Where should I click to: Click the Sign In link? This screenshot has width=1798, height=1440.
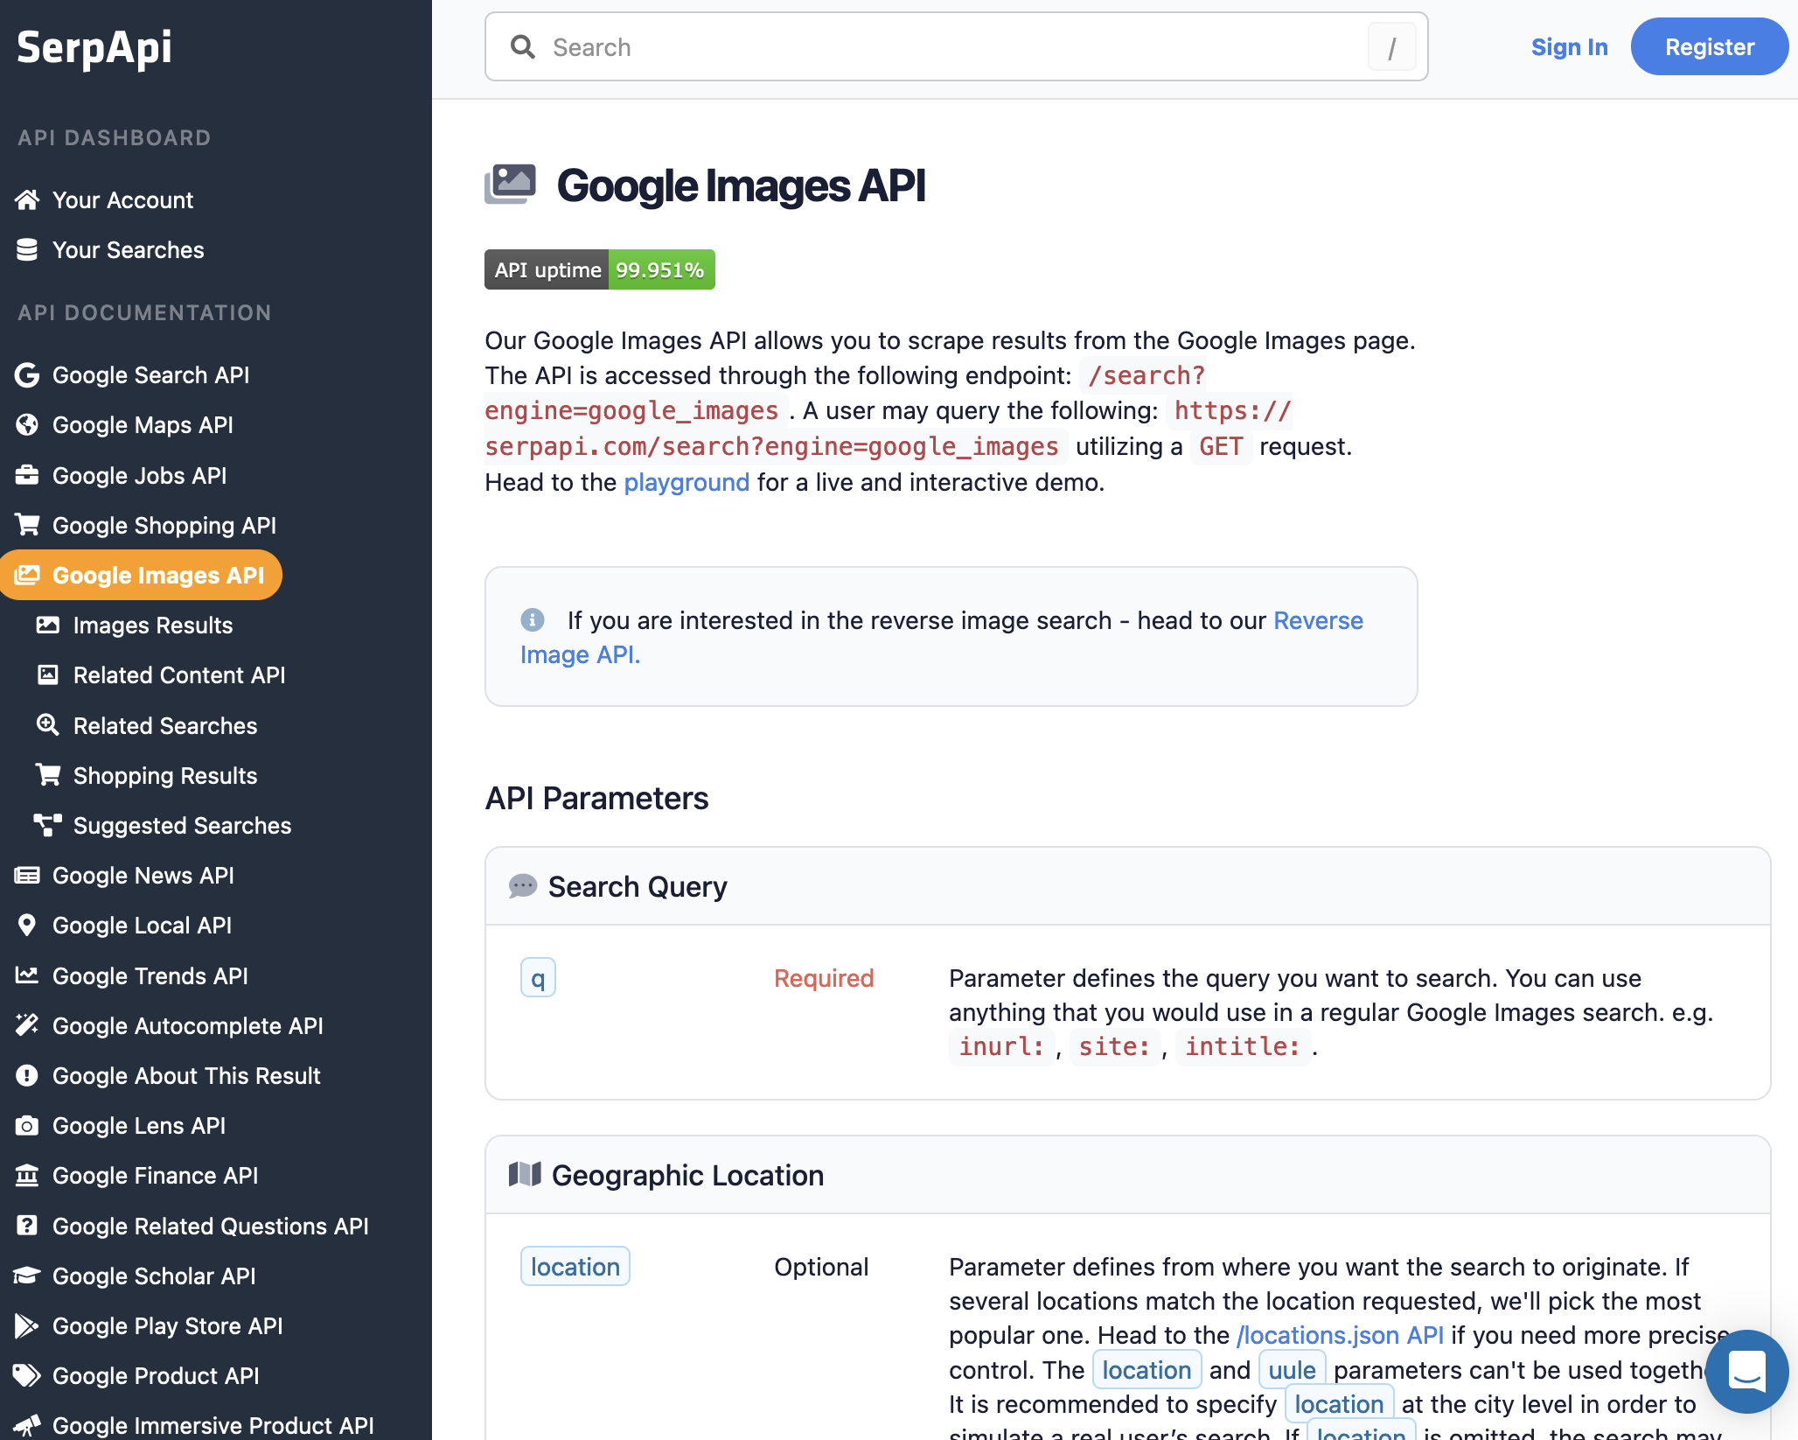[x=1569, y=47]
